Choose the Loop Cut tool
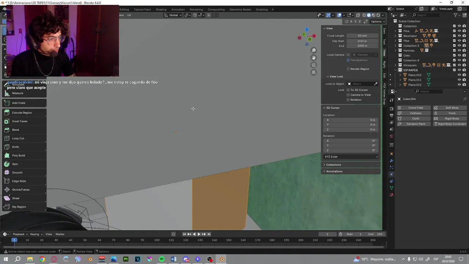 [24, 138]
